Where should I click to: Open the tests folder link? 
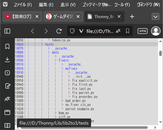pyautogui.click(x=49, y=44)
